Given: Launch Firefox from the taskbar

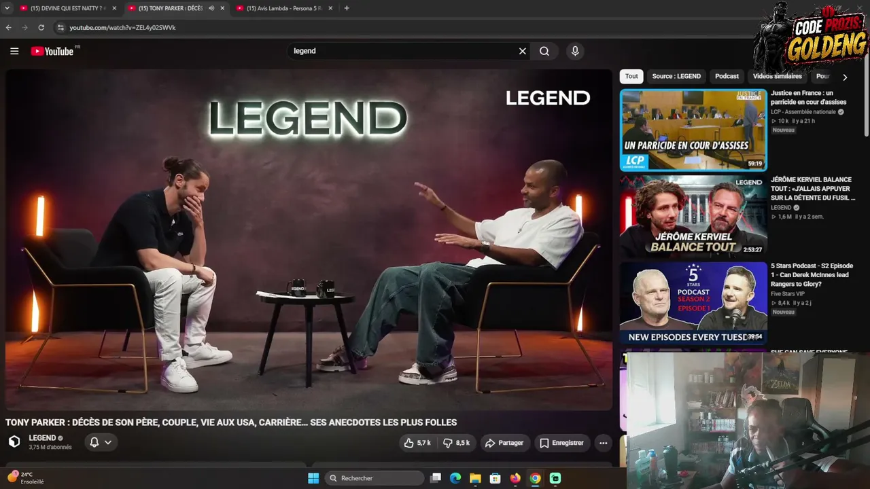Looking at the screenshot, I should [515, 478].
